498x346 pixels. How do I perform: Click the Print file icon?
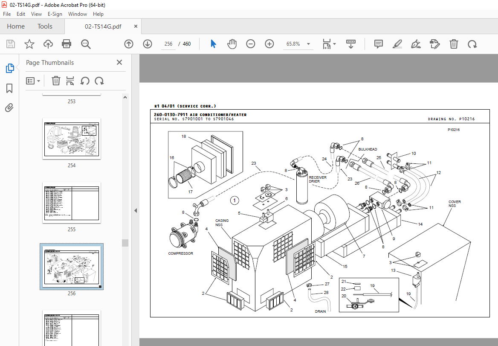[67, 44]
